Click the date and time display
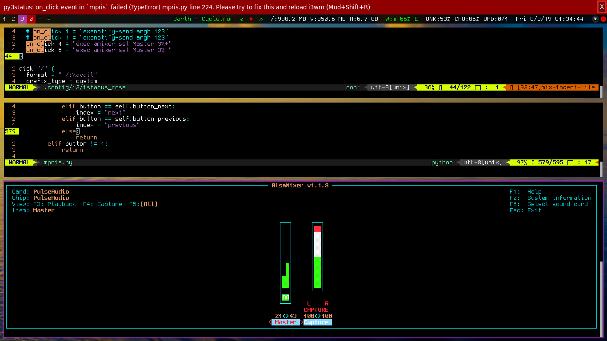607x341 pixels. [x=550, y=19]
